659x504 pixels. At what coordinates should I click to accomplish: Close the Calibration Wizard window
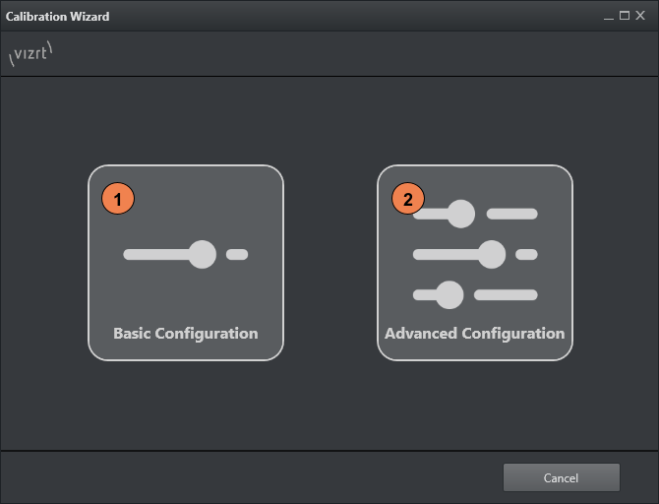tap(640, 17)
